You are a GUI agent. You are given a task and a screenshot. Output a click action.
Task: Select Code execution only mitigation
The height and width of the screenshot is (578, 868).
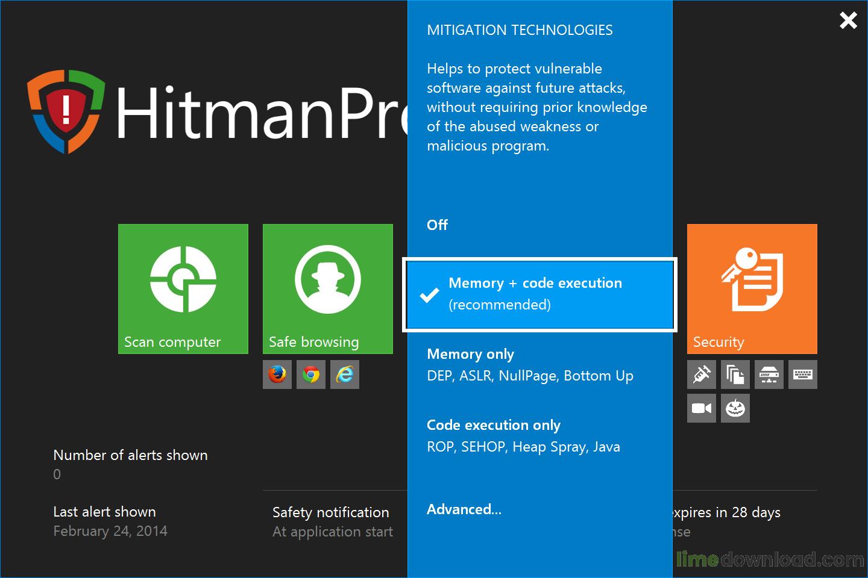493,425
